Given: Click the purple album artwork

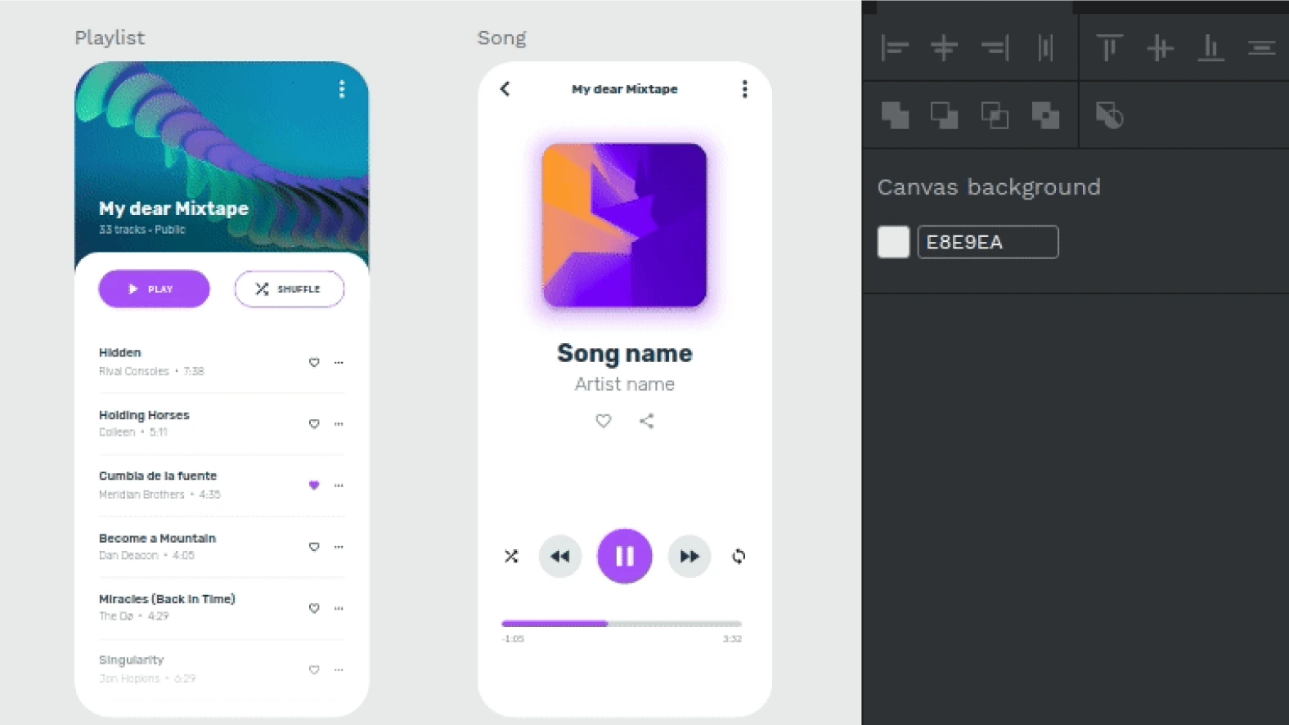Looking at the screenshot, I should [624, 225].
